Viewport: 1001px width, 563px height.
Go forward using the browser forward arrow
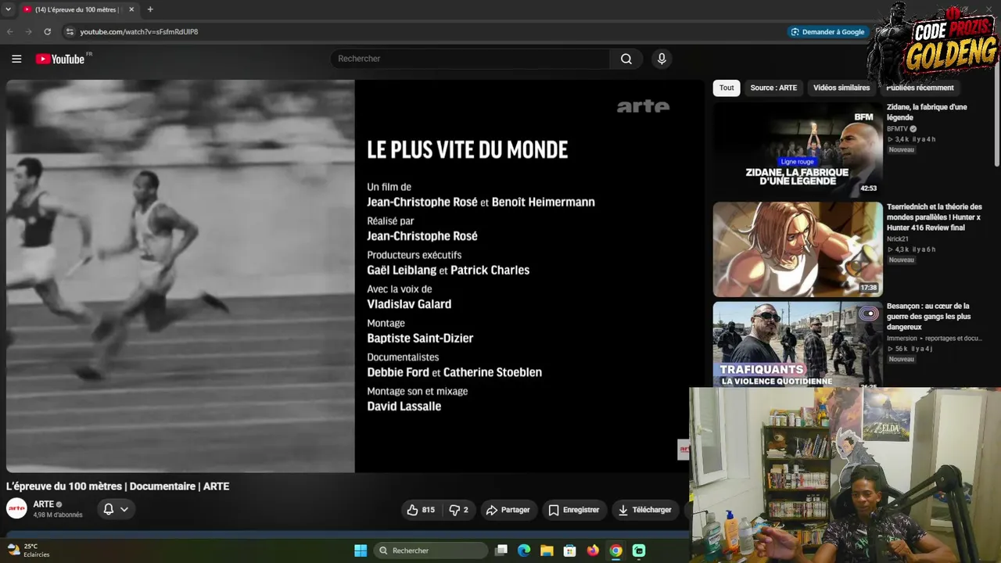29,32
